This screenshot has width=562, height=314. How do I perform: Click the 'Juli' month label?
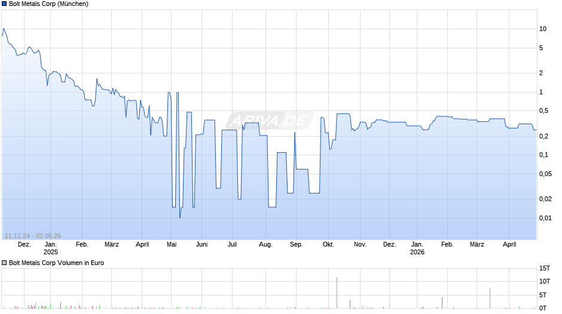tap(232, 245)
